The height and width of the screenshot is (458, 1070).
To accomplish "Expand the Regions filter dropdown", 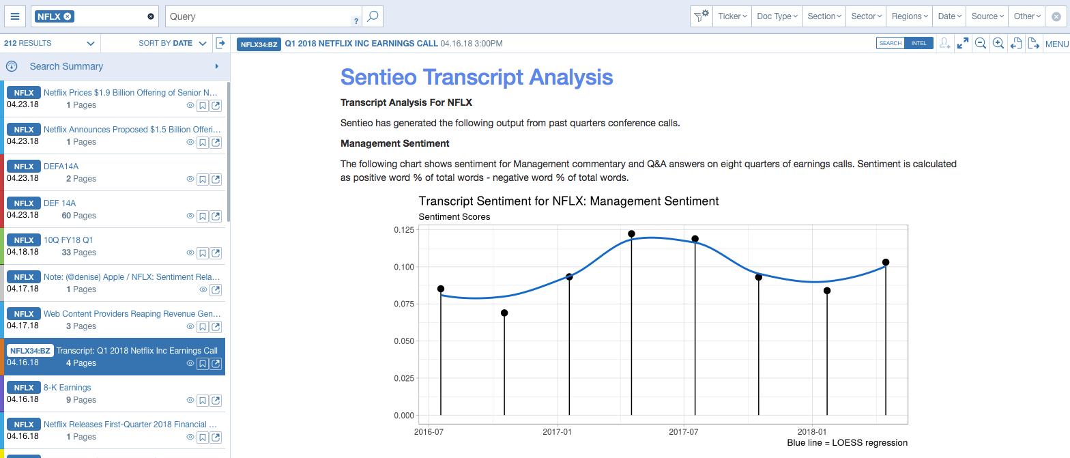I will click(x=910, y=16).
